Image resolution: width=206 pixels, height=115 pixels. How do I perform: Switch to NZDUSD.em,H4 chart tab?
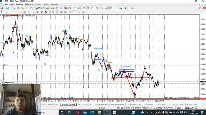(x=85, y=104)
